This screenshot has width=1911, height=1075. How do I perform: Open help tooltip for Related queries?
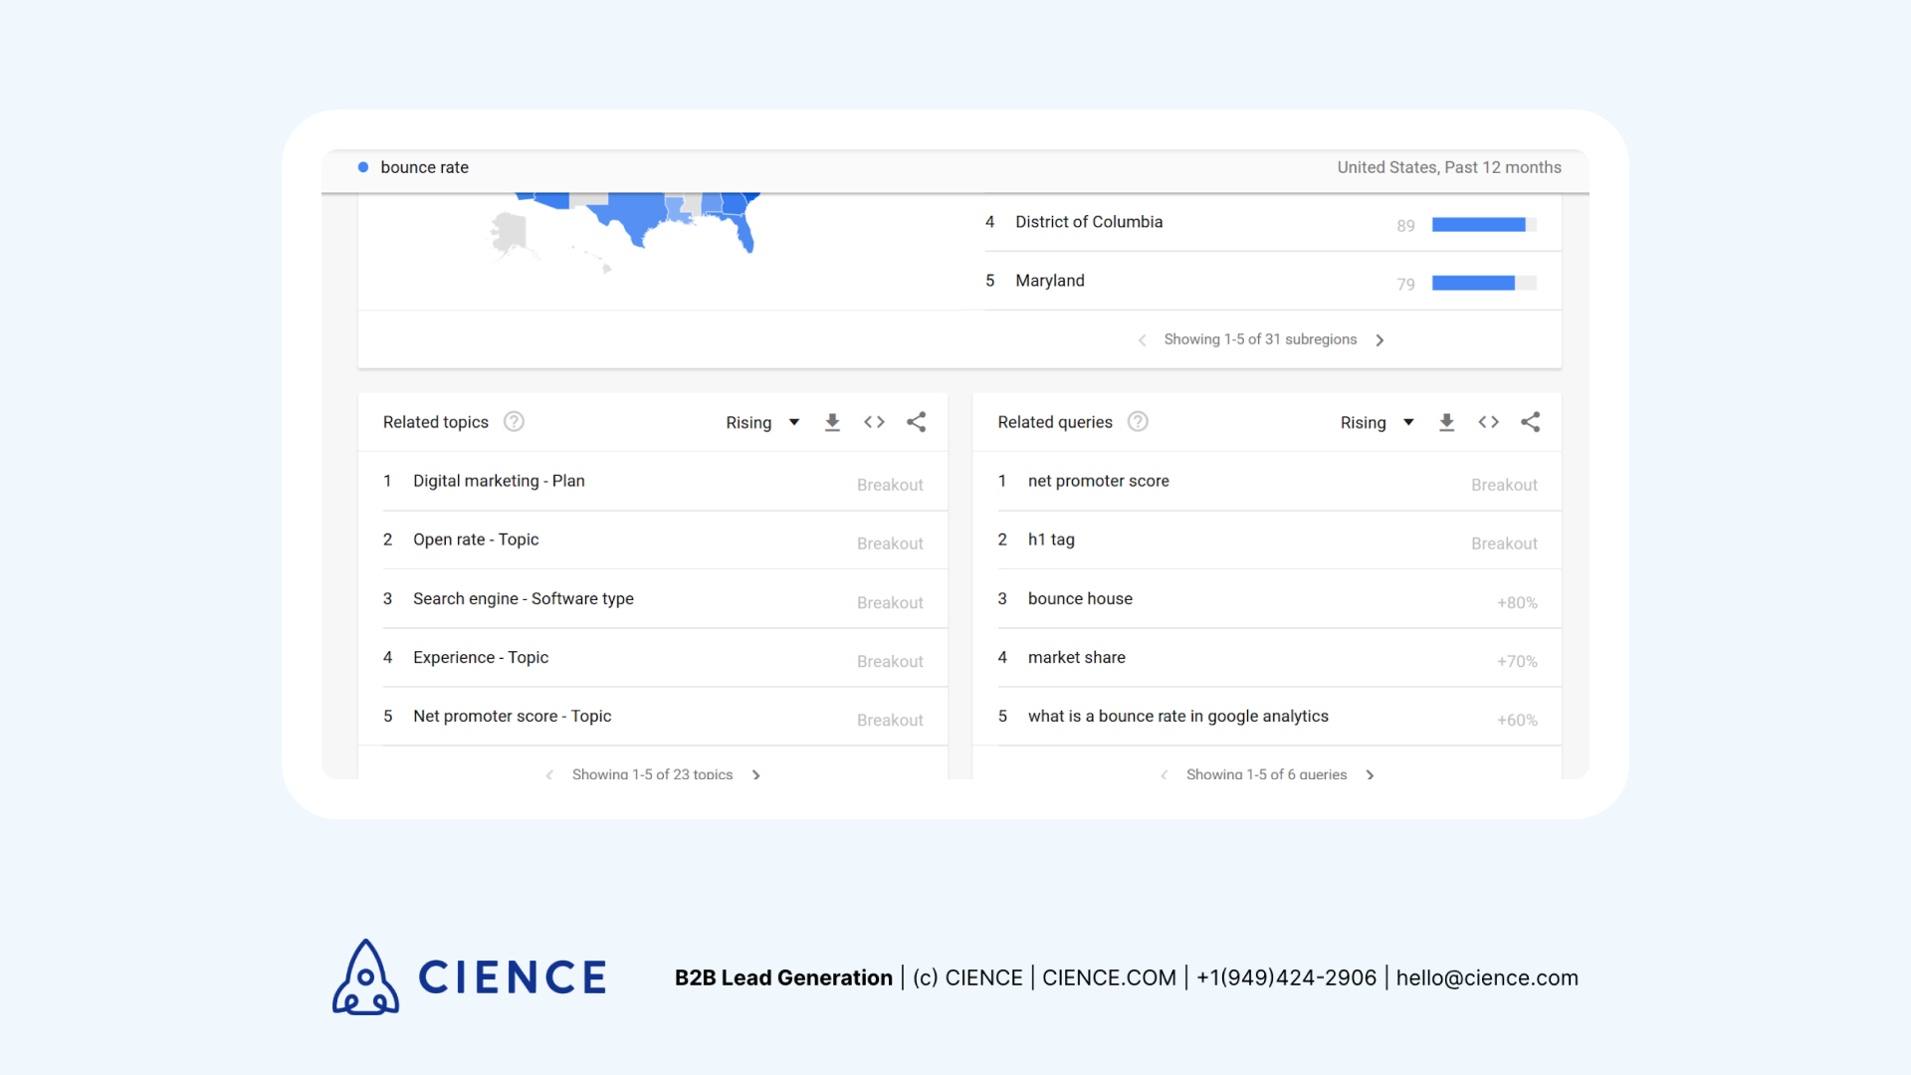[1137, 421]
